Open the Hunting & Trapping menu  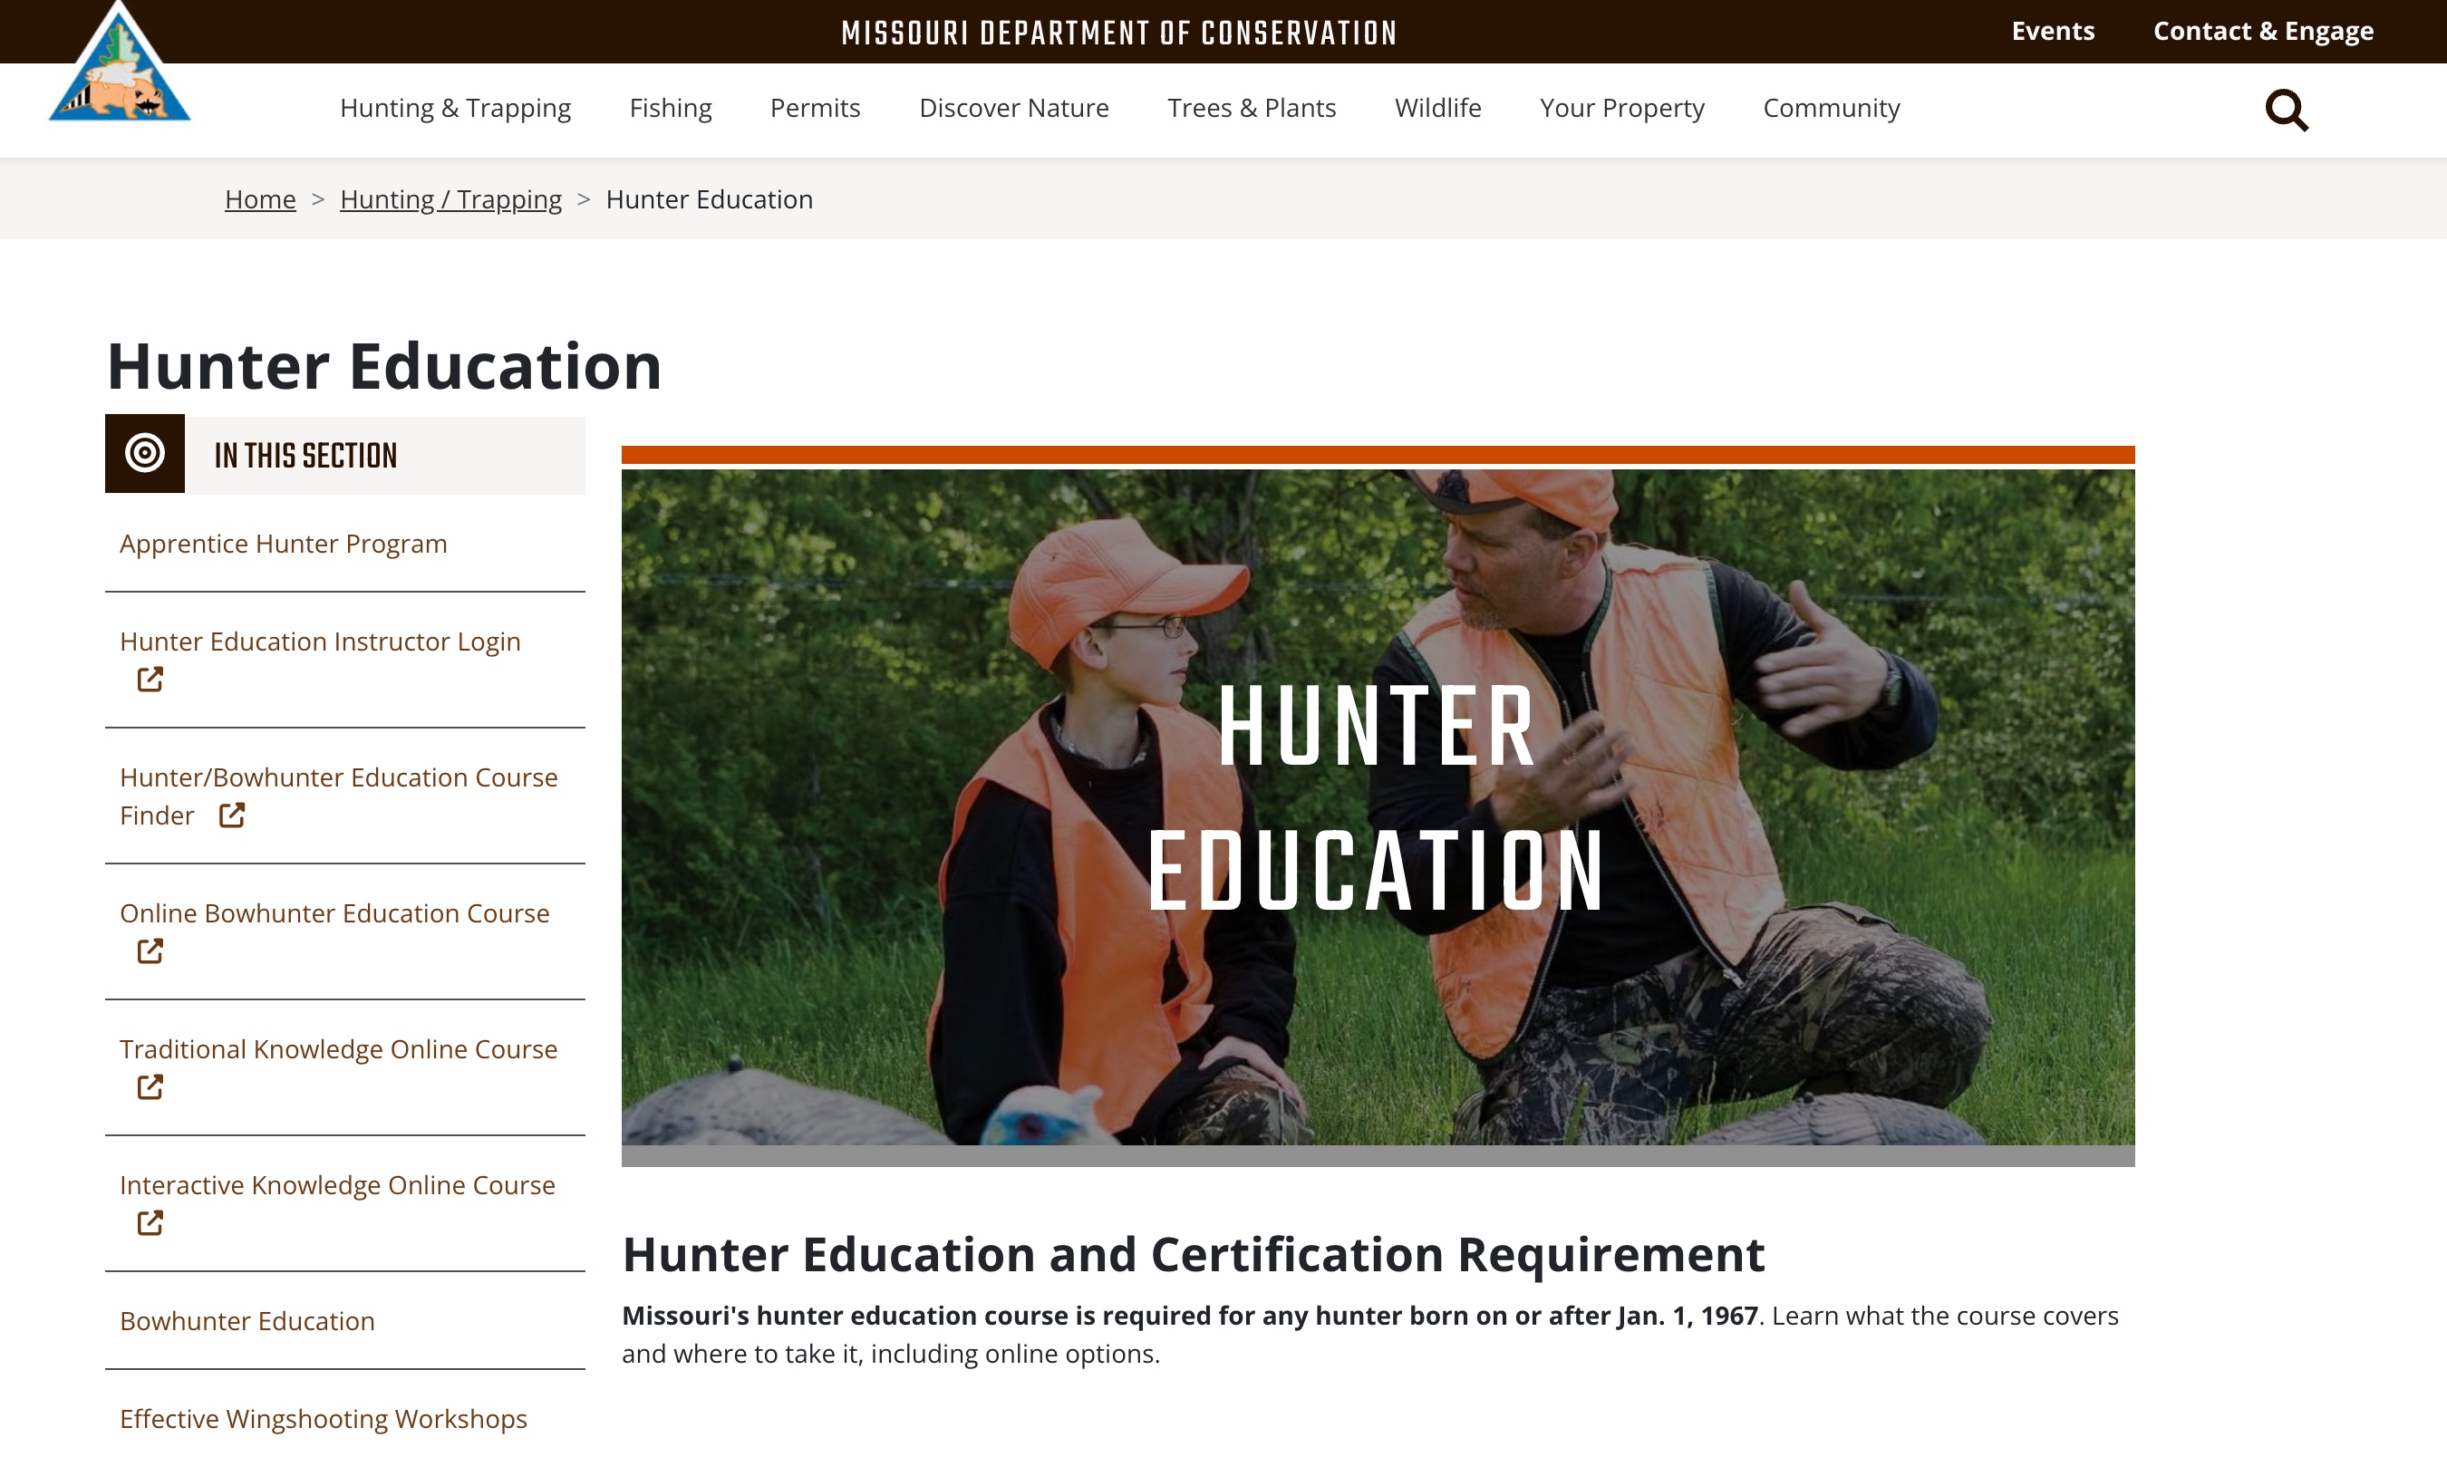click(455, 108)
